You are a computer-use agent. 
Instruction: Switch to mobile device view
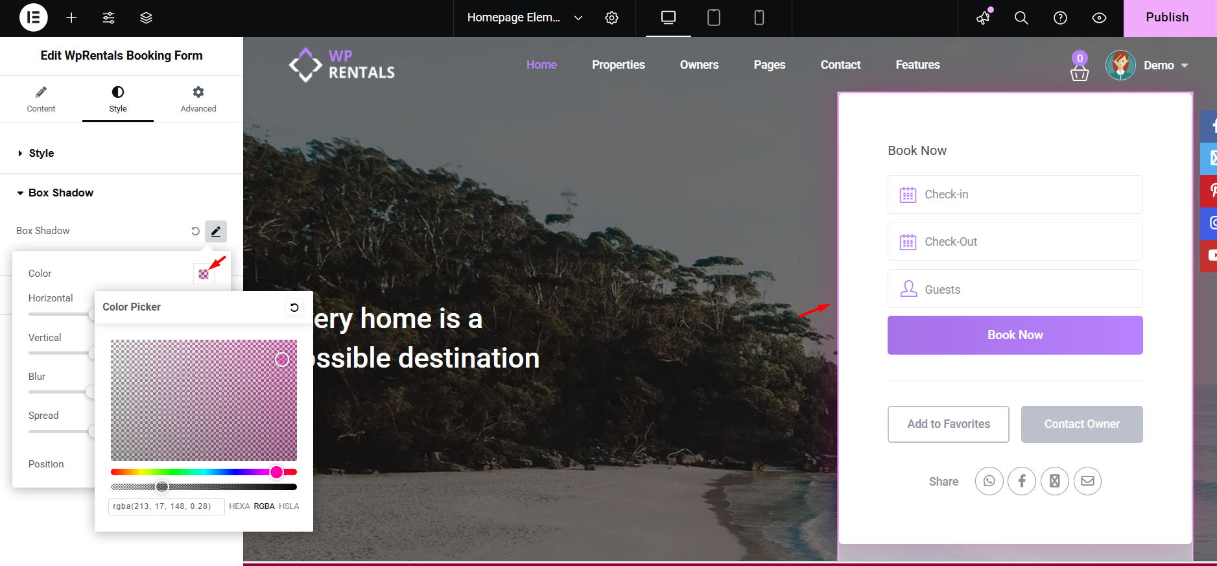click(x=759, y=18)
